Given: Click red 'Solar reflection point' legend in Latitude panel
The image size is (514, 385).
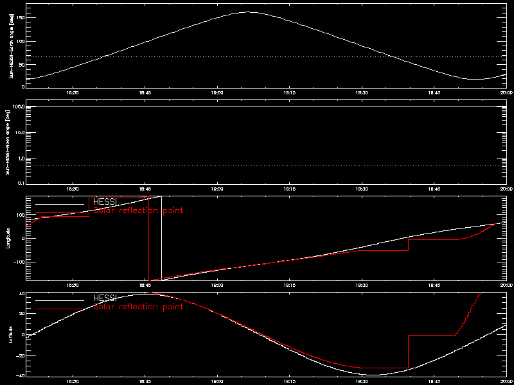Looking at the screenshot, I should [138, 307].
